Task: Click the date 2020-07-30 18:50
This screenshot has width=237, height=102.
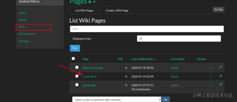Action: tap(143, 68)
